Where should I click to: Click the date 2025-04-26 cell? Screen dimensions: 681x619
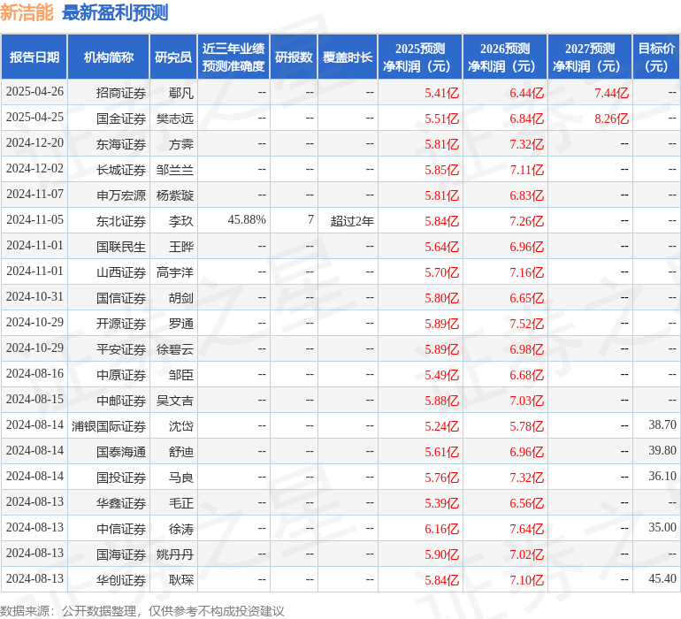click(34, 92)
